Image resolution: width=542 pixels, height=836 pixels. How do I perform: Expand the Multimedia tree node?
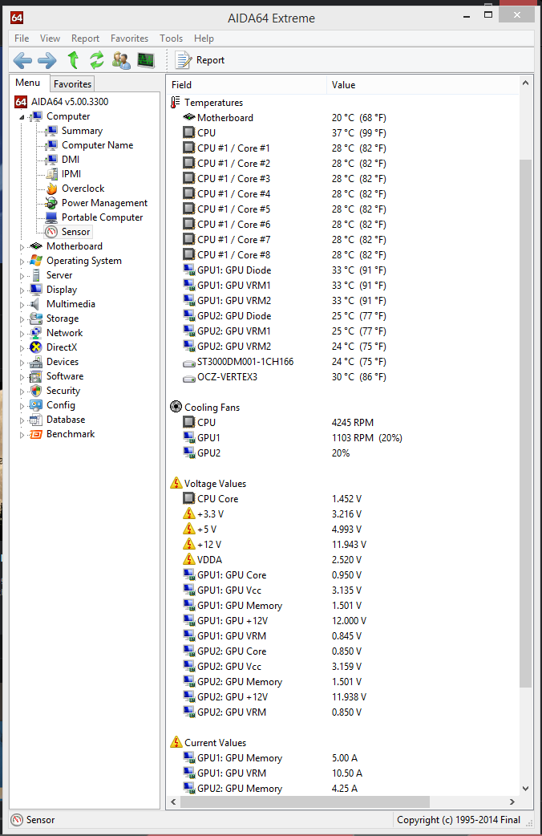[x=22, y=304]
